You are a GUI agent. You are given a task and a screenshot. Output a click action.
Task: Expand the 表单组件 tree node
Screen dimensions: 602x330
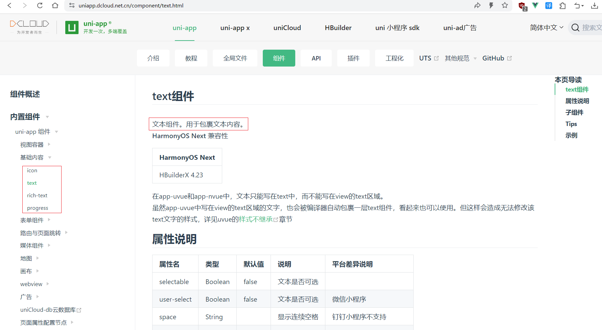tap(49, 220)
